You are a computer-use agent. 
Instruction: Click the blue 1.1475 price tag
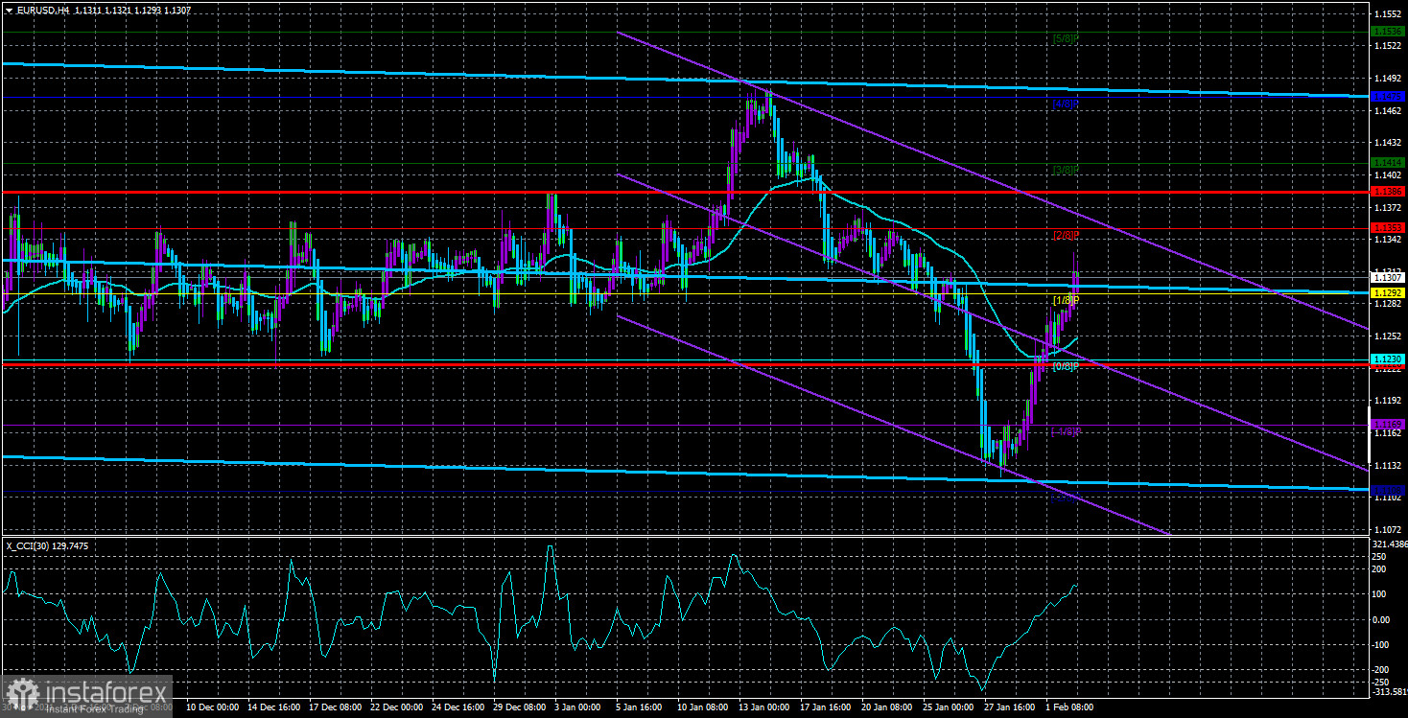[x=1387, y=97]
